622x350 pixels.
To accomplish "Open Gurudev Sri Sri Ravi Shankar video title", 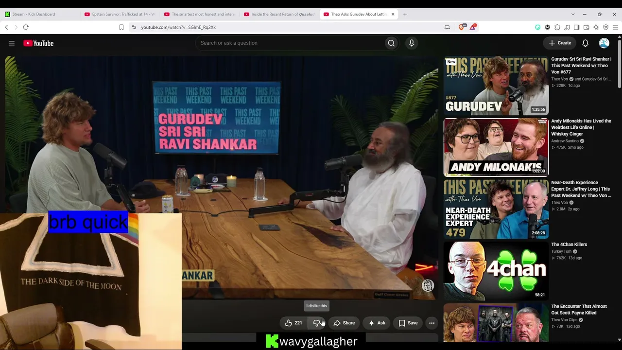I will click(x=581, y=66).
